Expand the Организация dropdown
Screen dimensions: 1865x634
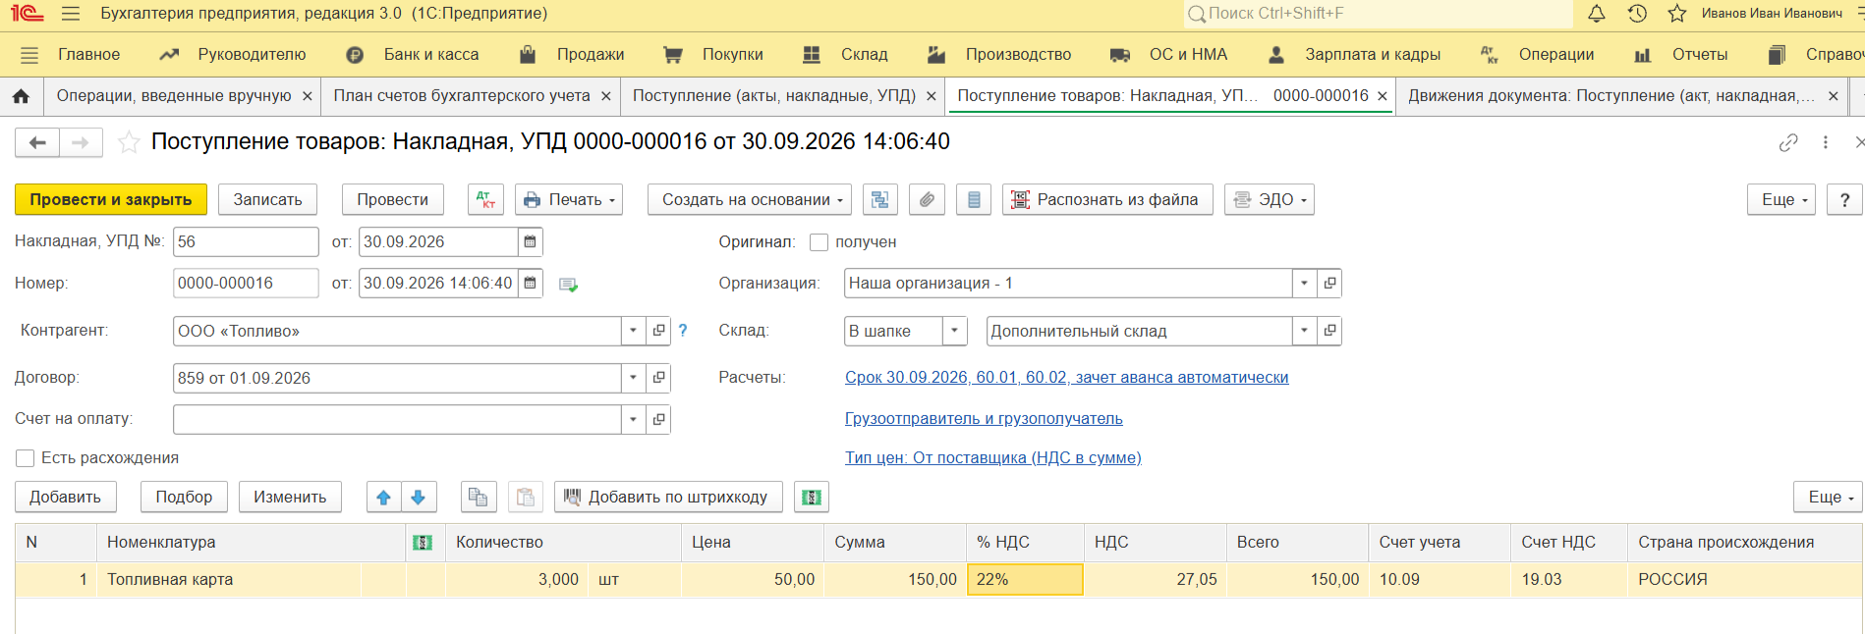pos(1304,283)
